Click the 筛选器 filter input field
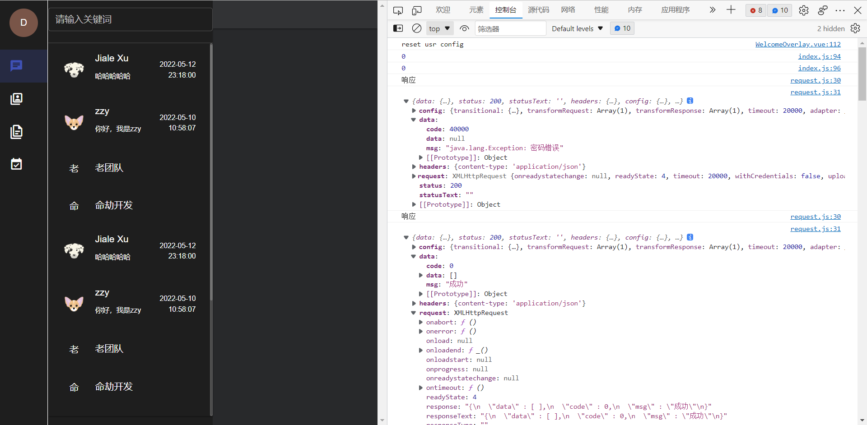The height and width of the screenshot is (425, 867). (x=510, y=28)
